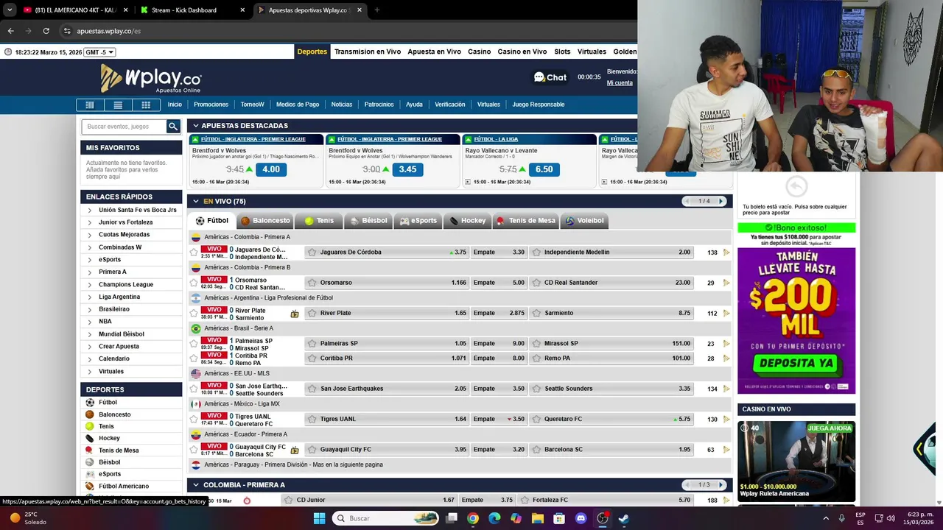
Task: Favorite the San Jose Earthquakes match star
Action: [x=194, y=389]
